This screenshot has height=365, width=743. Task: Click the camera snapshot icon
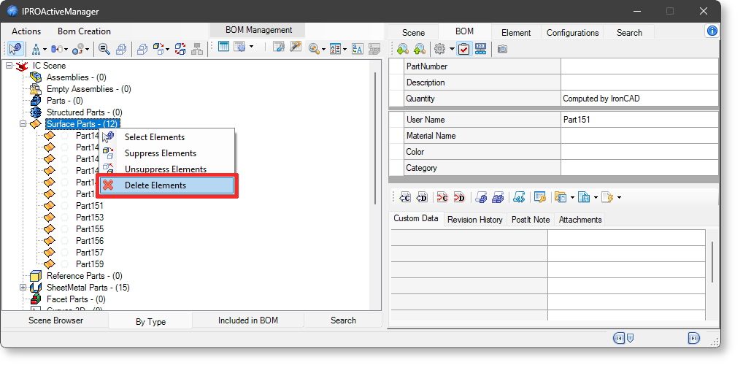pyautogui.click(x=502, y=48)
